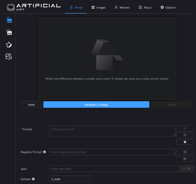Select text-to-image mode (blue picture icon)

coord(9,20)
